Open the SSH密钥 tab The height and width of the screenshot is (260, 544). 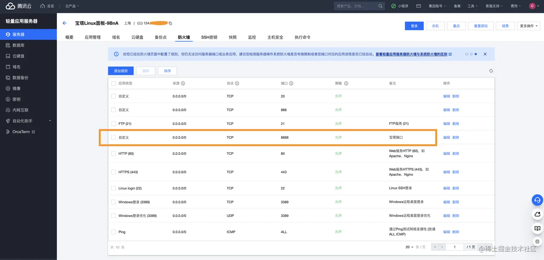pyautogui.click(x=209, y=37)
